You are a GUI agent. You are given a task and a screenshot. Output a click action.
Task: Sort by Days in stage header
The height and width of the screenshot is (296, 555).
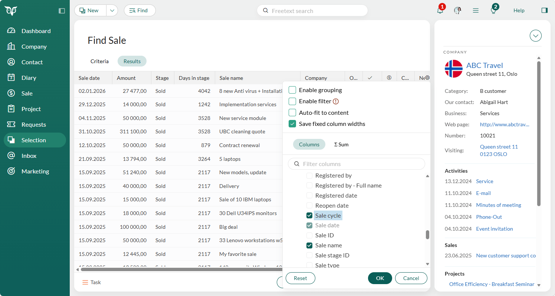pos(194,78)
